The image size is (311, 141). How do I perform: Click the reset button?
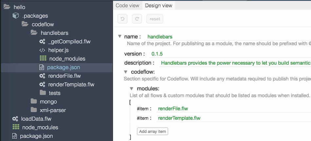[x=155, y=19]
